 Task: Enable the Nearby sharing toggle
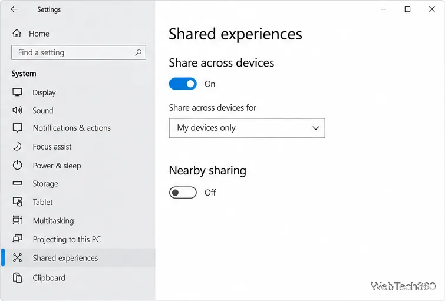[x=183, y=193]
